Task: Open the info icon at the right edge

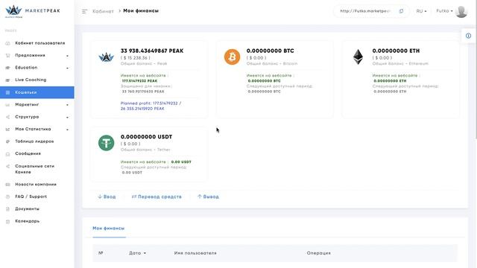Action: [468, 36]
